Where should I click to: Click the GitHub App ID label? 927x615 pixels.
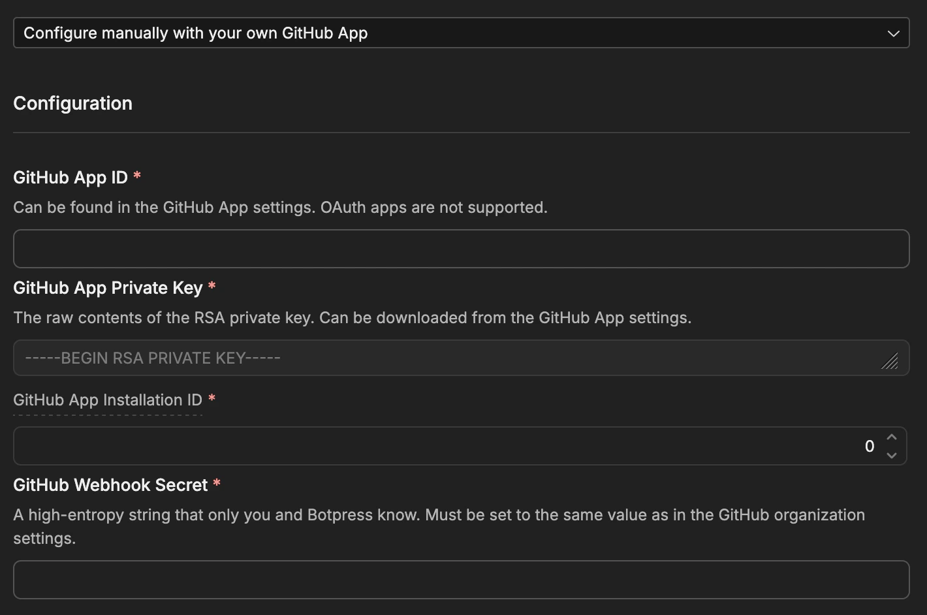(x=71, y=178)
